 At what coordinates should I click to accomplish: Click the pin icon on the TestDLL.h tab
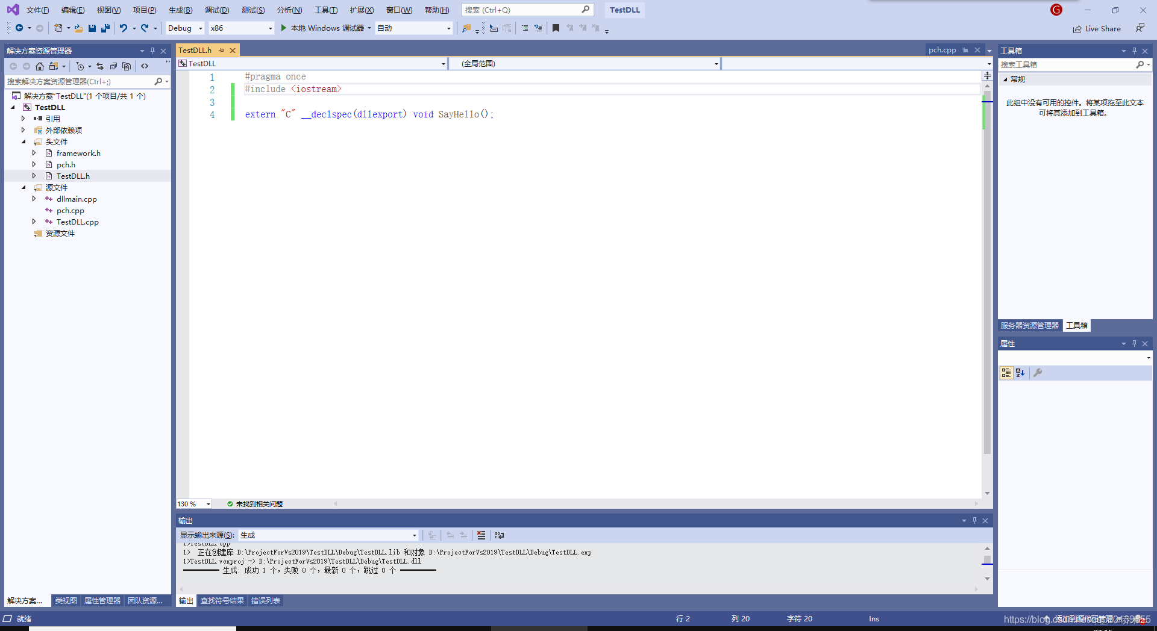click(222, 51)
